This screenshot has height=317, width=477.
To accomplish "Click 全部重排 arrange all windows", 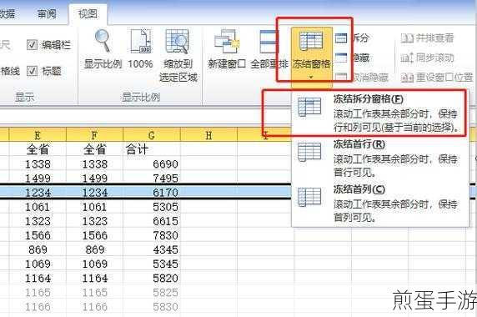I will pos(269,49).
